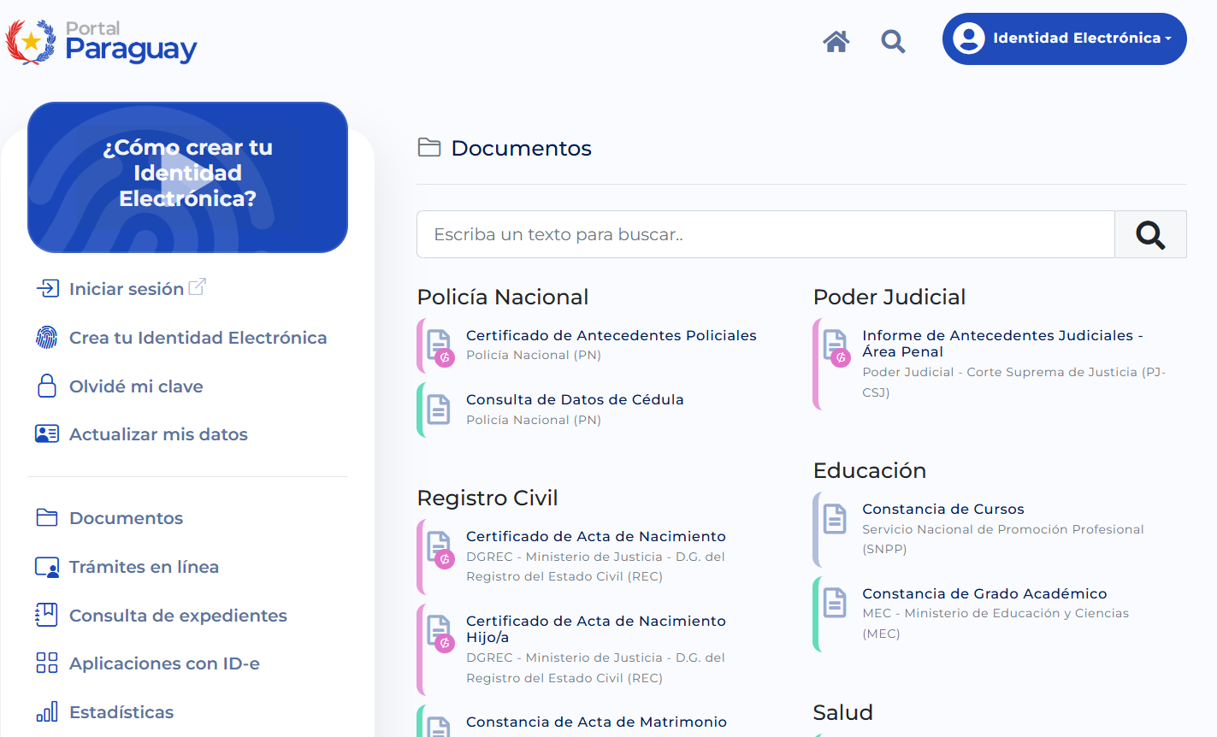
Task: Open Constancia de Grado Académico
Action: [984, 594]
